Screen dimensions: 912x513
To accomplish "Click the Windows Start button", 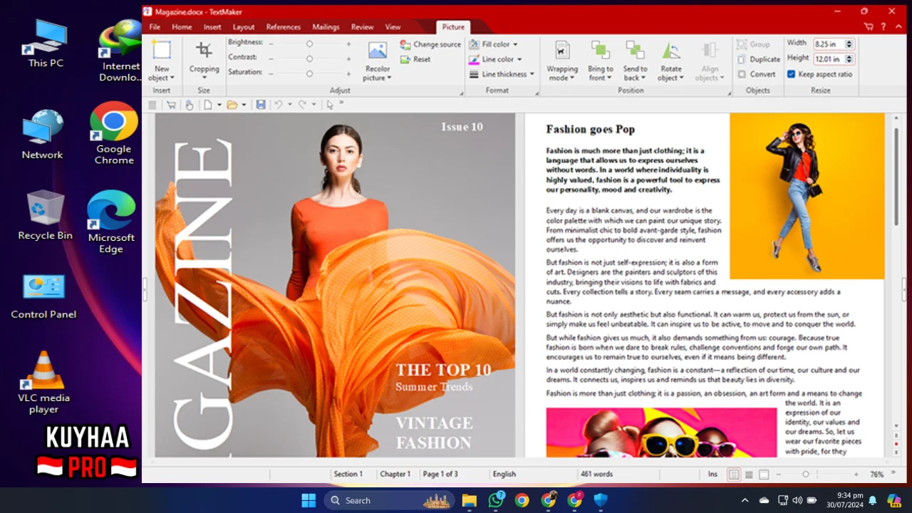I will (x=309, y=500).
